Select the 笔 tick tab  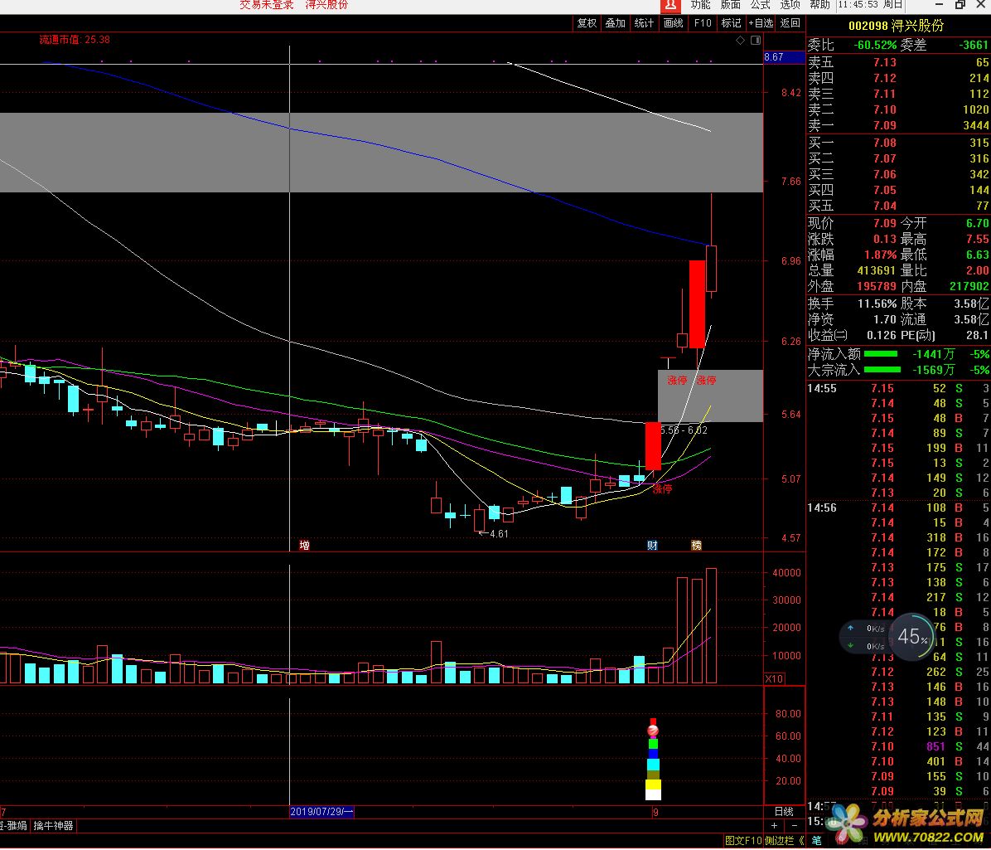[x=816, y=841]
